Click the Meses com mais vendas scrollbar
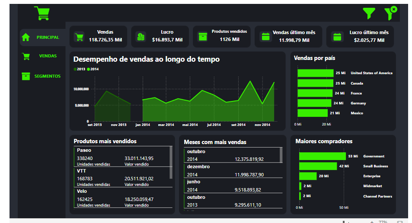Image resolution: width=412 pixels, height=223 pixels. pos(281,155)
